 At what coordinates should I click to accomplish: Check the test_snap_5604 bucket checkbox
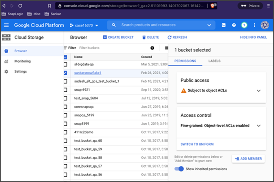pyautogui.click(x=65, y=98)
